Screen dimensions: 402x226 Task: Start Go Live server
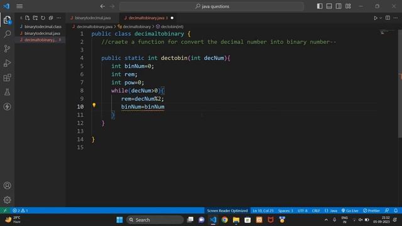(x=350, y=211)
